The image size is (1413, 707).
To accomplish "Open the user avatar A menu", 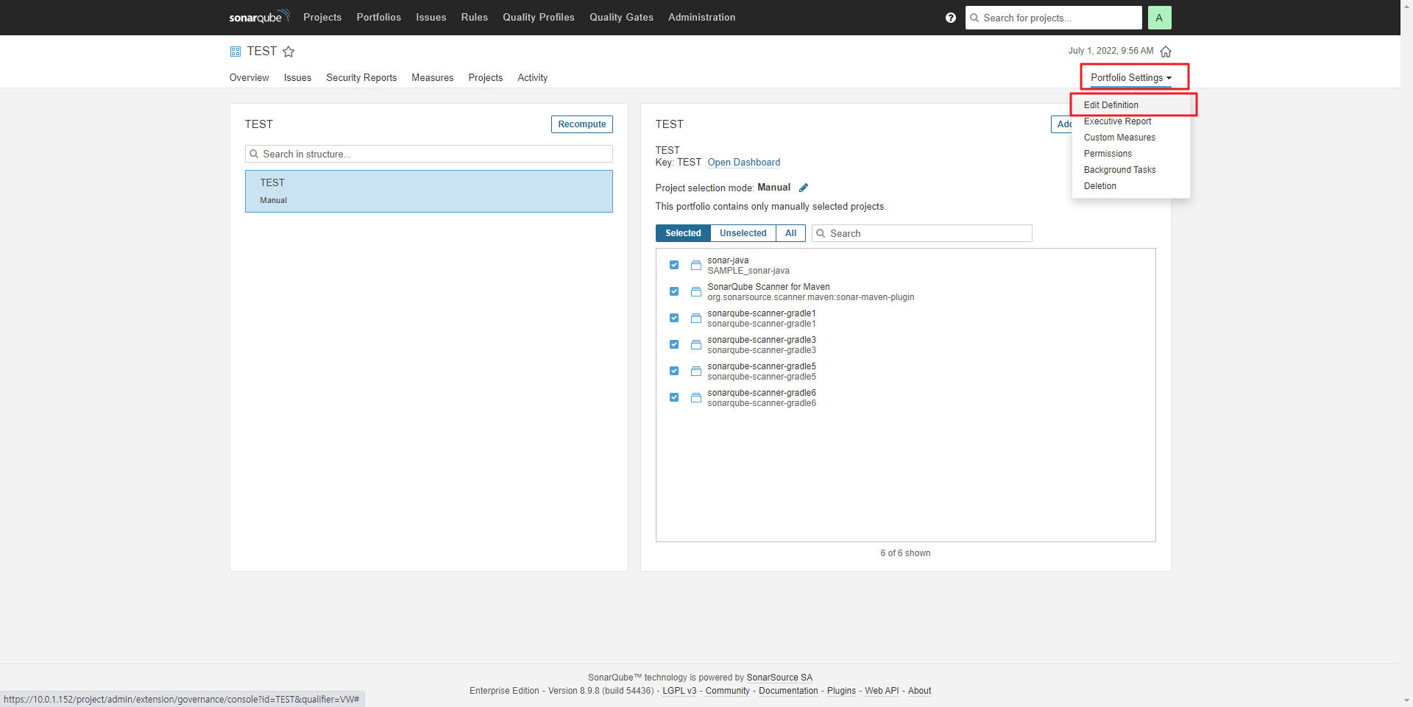I will pos(1159,18).
